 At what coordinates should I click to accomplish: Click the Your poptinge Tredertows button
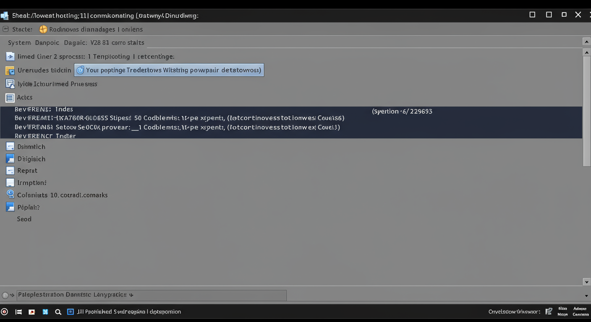(x=169, y=70)
